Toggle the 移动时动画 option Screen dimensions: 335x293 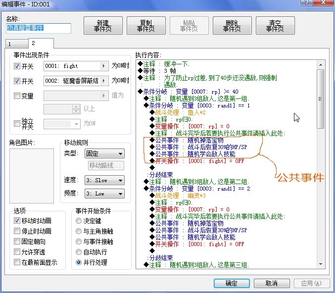(17, 220)
